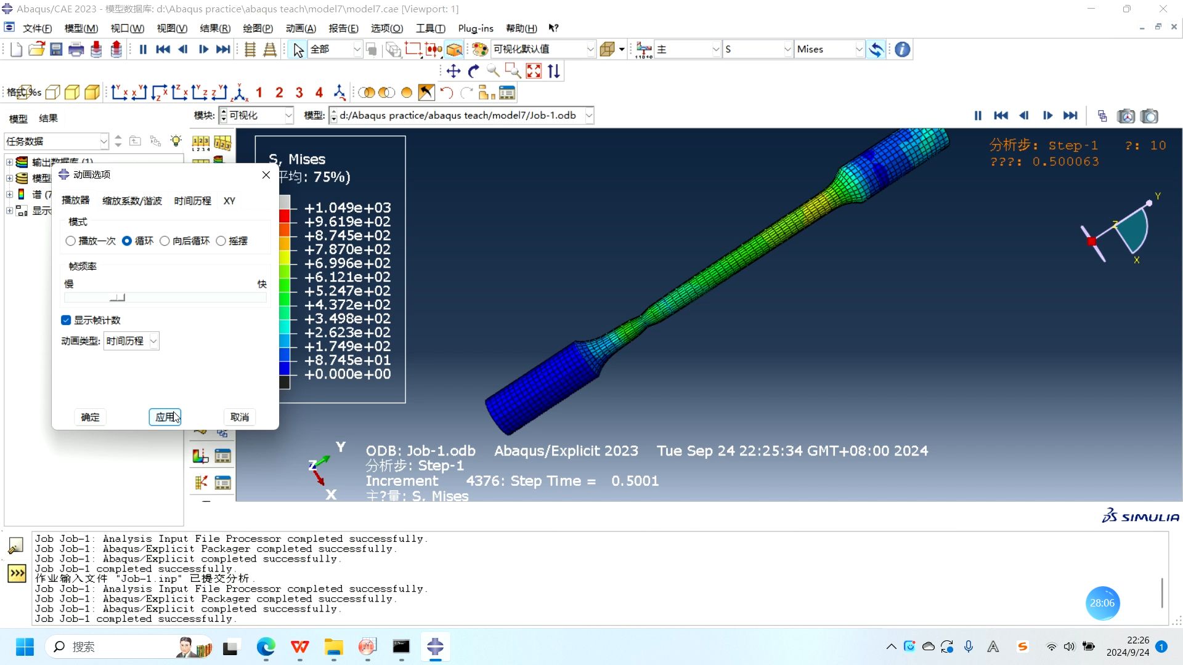This screenshot has width=1183, height=665.
Task: Jump to first frame in viewport toolbar
Action: click(1001, 116)
